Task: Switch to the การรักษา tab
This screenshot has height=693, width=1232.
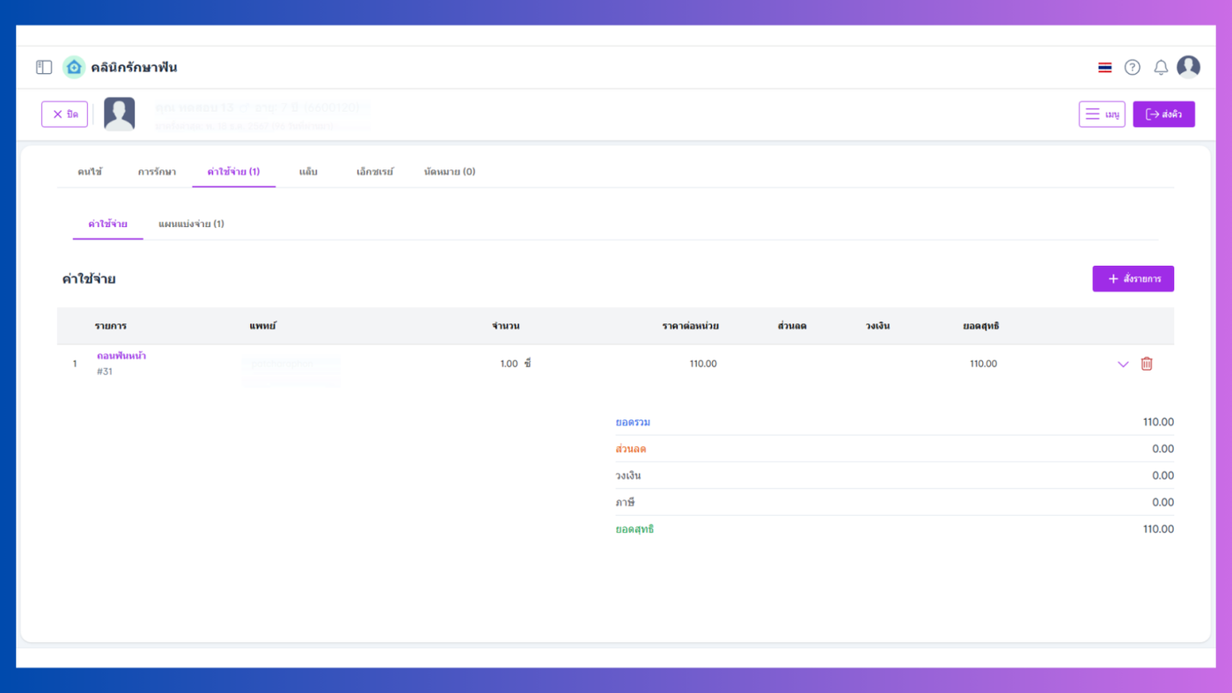Action: [157, 172]
